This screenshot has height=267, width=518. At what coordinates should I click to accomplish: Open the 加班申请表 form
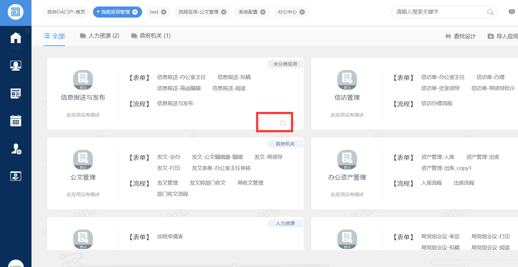170,236
